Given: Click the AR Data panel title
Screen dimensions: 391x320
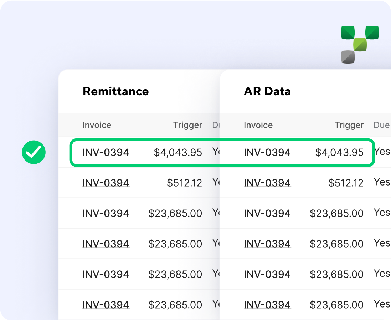Looking at the screenshot, I should (267, 92).
